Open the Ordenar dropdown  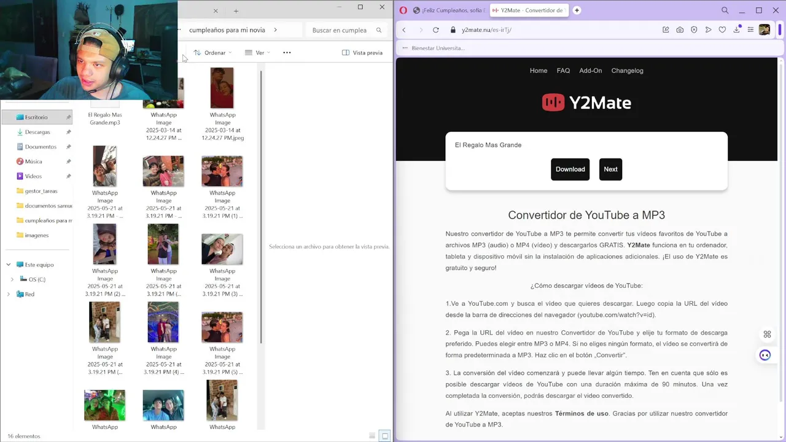[x=212, y=53]
